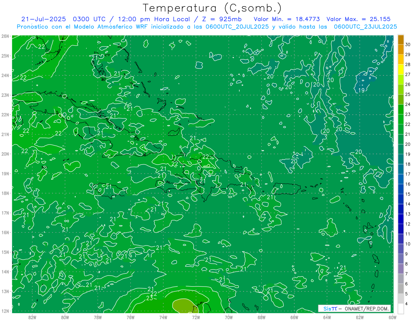417x322 pixels.
Task: Click the '70W' longitude axis label
Action: 229,317
